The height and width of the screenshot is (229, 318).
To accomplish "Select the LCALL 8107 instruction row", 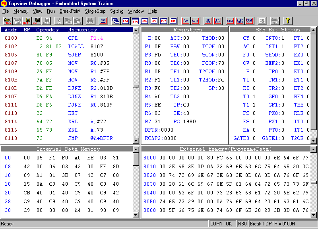I will 68,46.
